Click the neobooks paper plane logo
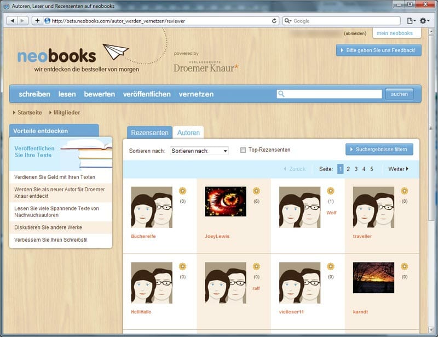 point(115,53)
